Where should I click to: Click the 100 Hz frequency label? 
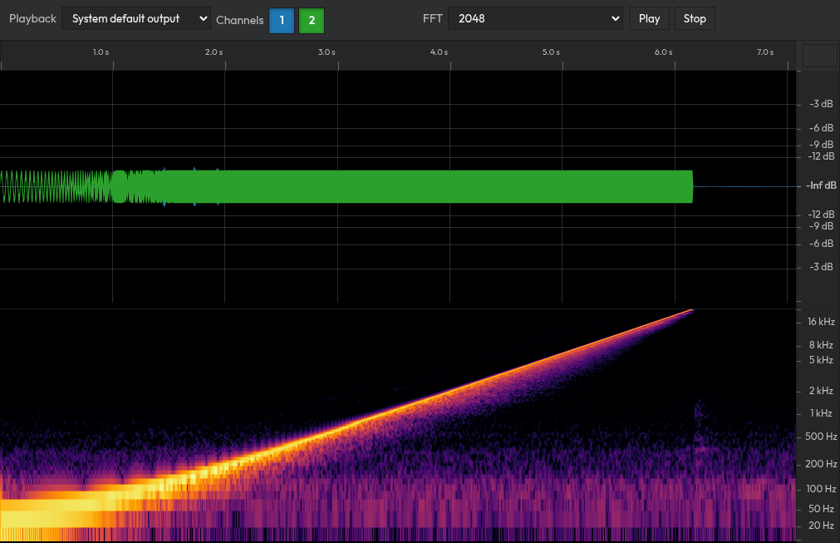821,489
